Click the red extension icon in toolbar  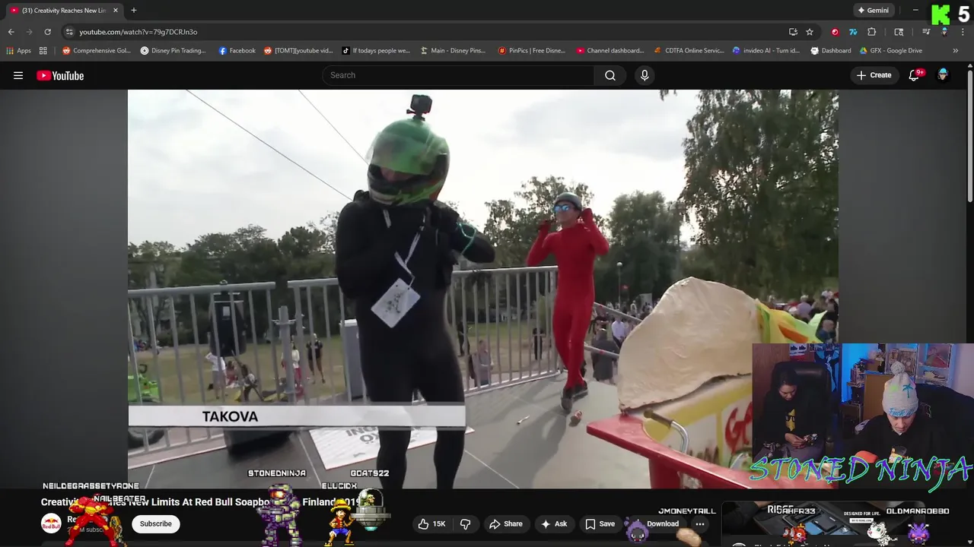coord(835,32)
